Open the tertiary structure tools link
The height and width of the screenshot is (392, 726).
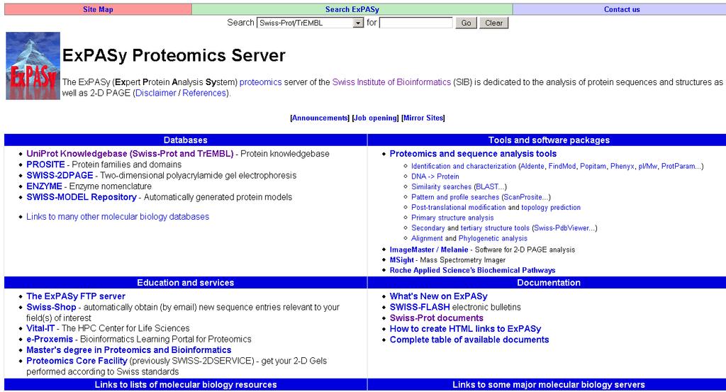(x=495, y=228)
